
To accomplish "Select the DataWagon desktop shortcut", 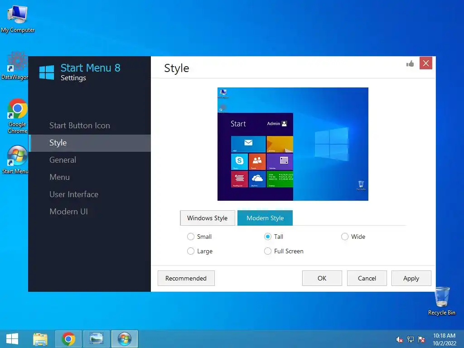I will coord(15,66).
